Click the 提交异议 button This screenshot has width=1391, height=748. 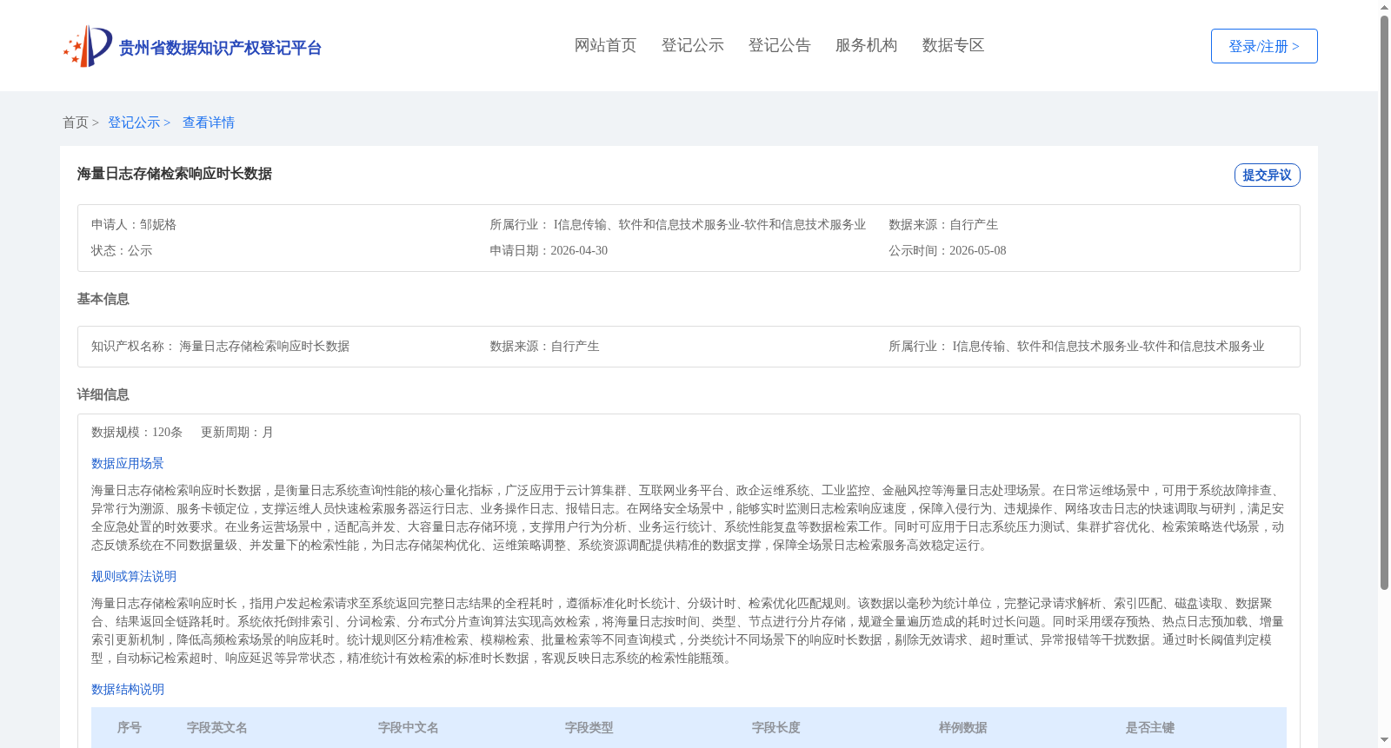pos(1267,175)
